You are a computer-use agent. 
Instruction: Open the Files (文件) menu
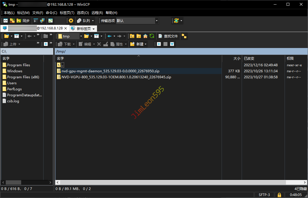[37, 13]
